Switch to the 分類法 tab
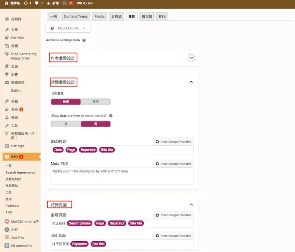The image size is (295, 252). (x=117, y=16)
